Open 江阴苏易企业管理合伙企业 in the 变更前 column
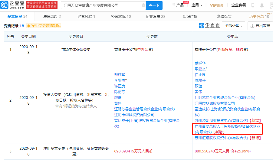The width and height of the screenshot is (273, 160). pyautogui.click(x=144, y=109)
